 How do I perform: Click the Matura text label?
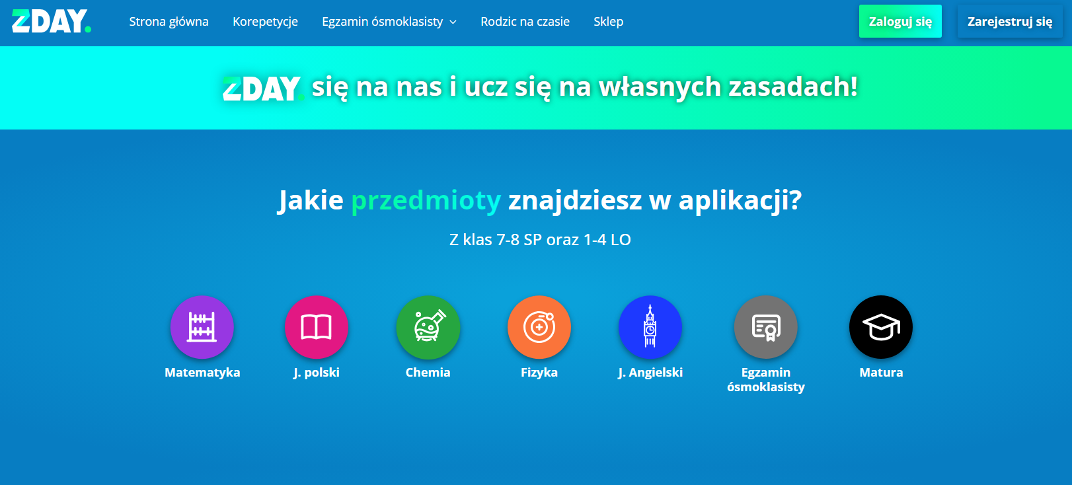881,373
